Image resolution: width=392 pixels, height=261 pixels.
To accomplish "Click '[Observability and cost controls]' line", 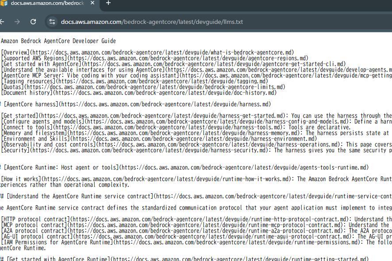I will pos(196,145).
